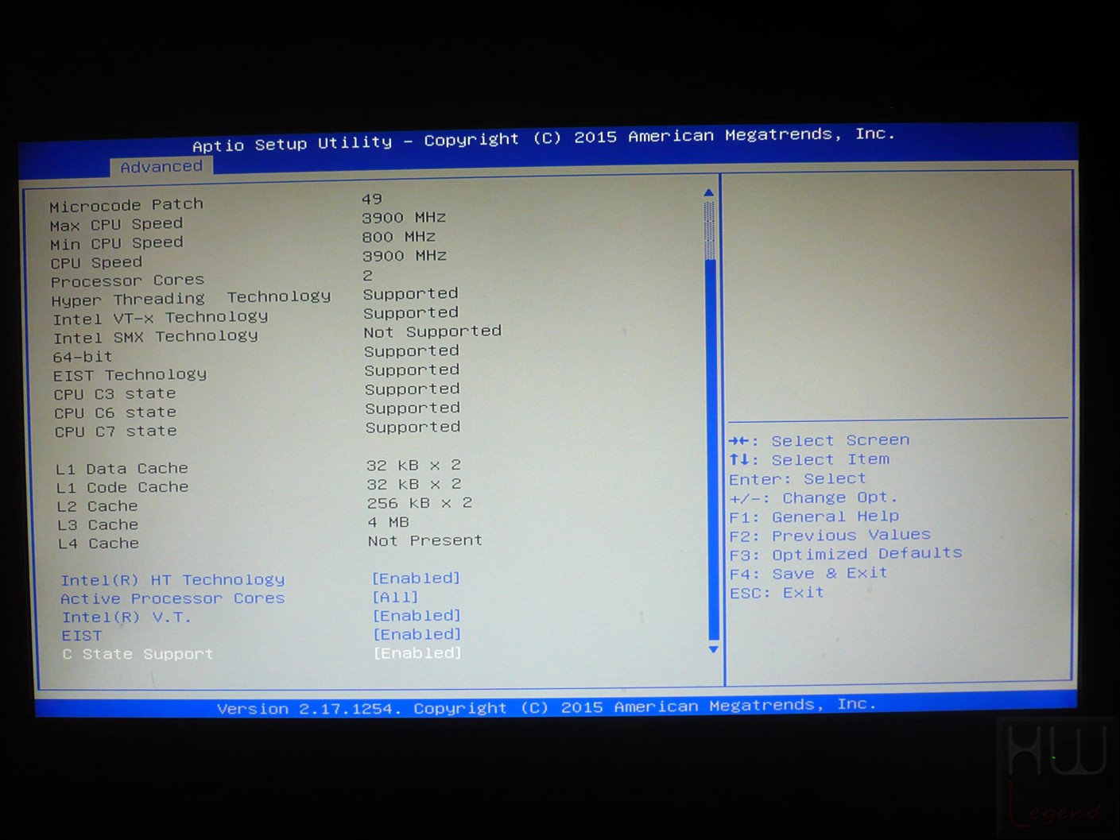This screenshot has width=1120, height=840.
Task: Click Select Item help line
Action: pyautogui.click(x=810, y=459)
